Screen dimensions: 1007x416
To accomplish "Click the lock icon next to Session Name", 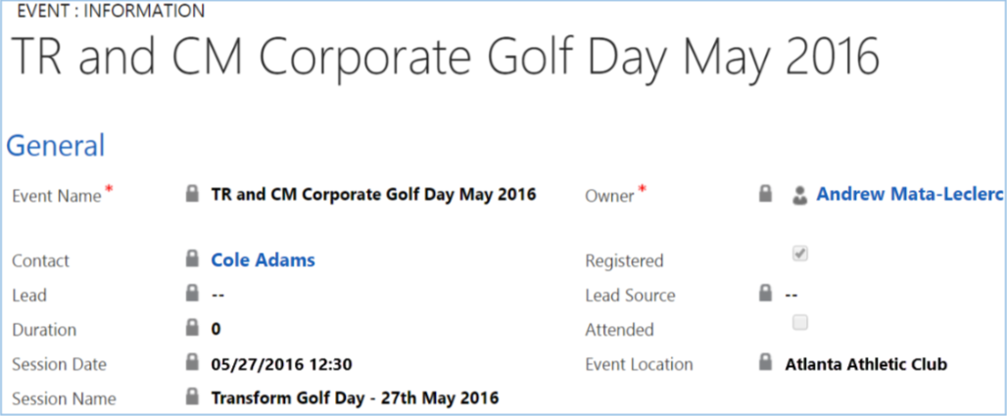I will click(x=192, y=397).
